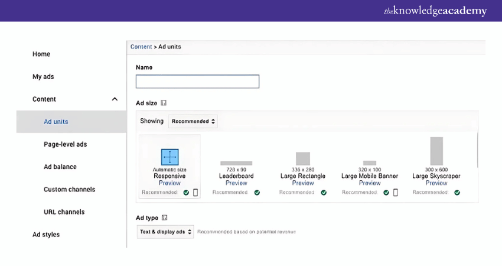
Task: Click the Leaderboard 728 x 90 ad shape
Action: (236, 163)
